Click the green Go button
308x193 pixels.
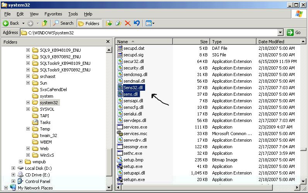click(294, 32)
